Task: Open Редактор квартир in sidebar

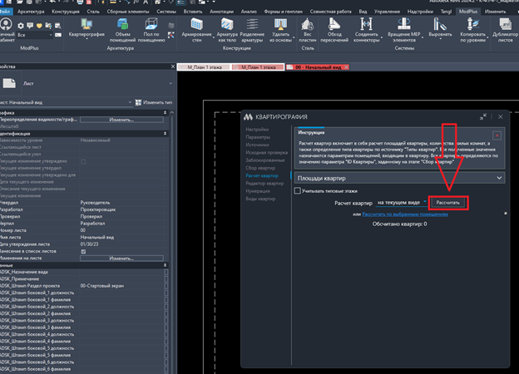Action: pyautogui.click(x=264, y=183)
